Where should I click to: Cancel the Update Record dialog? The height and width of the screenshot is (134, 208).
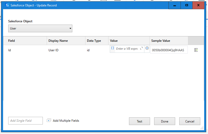pyautogui.click(x=190, y=121)
